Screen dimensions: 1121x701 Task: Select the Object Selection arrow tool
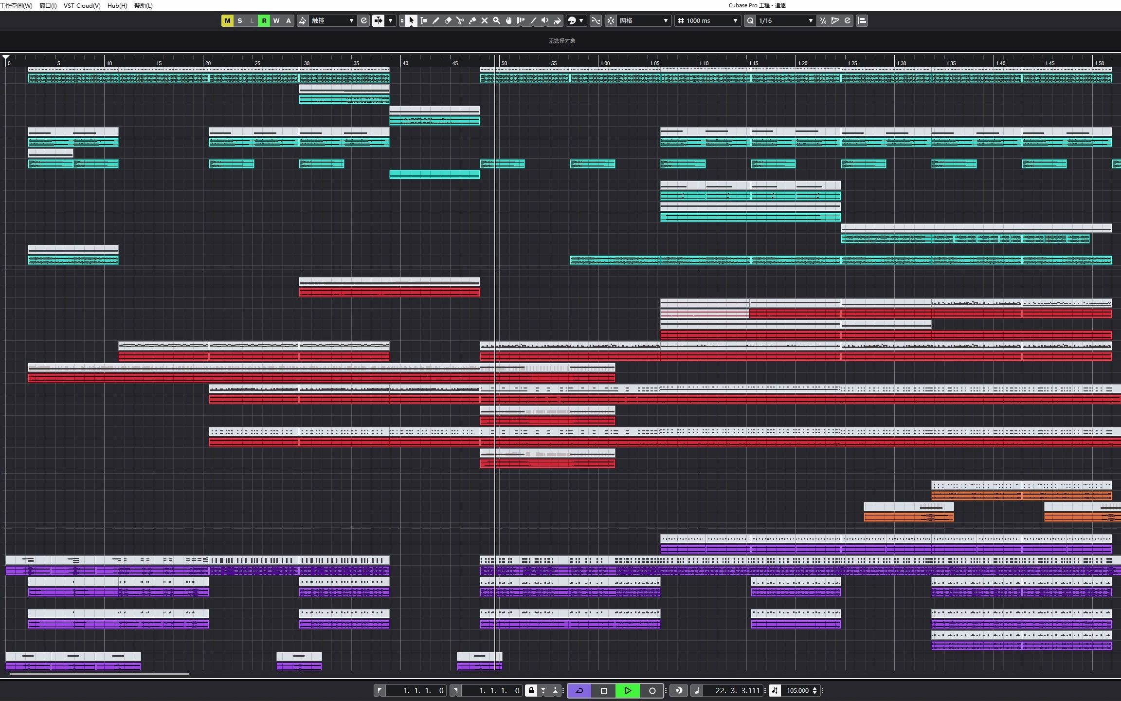click(411, 20)
